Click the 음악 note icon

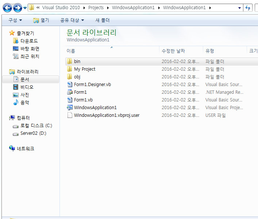point(16,103)
